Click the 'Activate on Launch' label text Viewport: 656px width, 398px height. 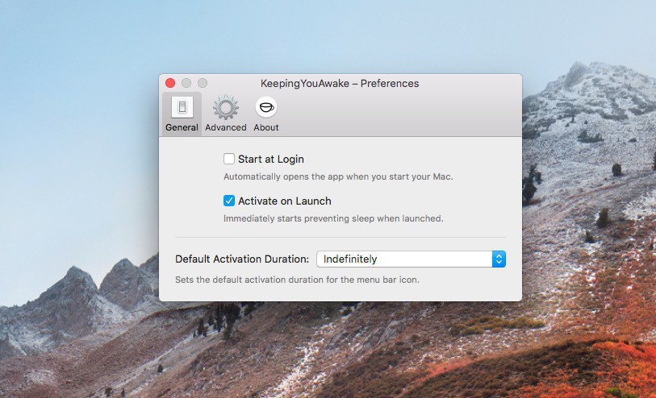(x=285, y=201)
